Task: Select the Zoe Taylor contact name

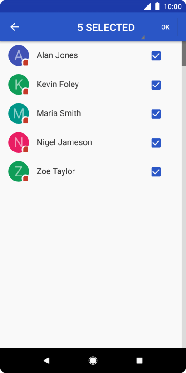Action: point(56,171)
